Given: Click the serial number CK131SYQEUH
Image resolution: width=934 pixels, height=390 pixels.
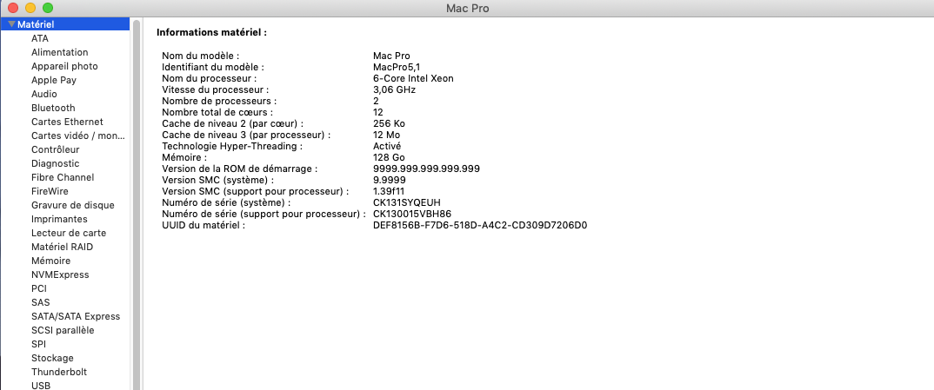Looking at the screenshot, I should [407, 202].
